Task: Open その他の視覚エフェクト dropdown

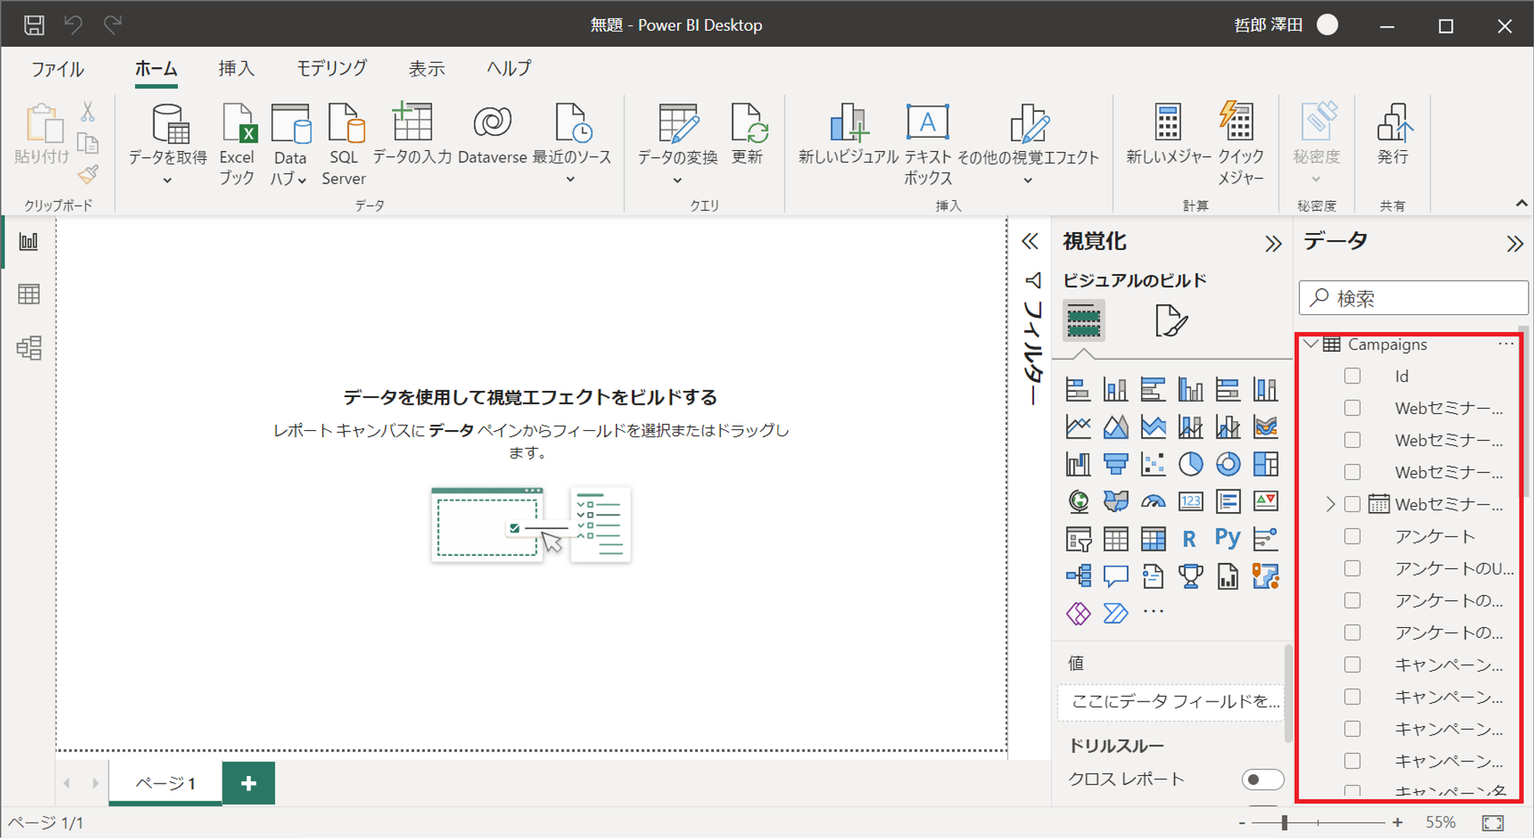Action: pyautogui.click(x=1028, y=181)
